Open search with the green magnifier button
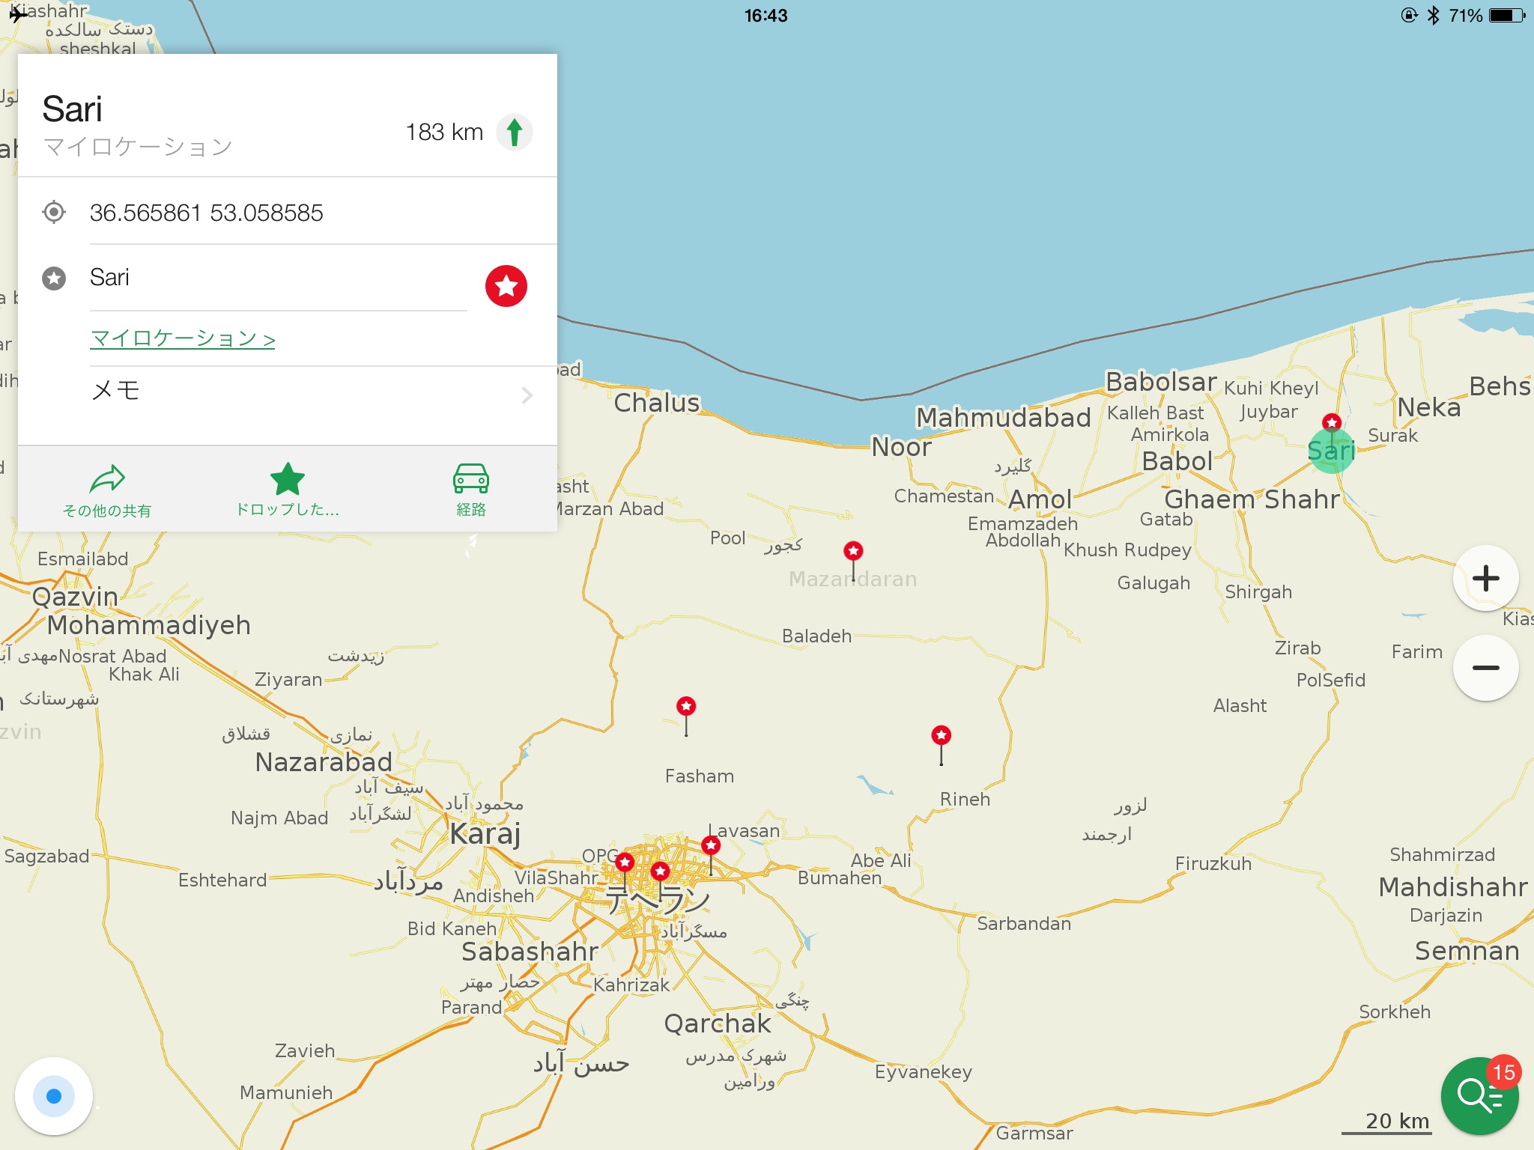 [1479, 1096]
